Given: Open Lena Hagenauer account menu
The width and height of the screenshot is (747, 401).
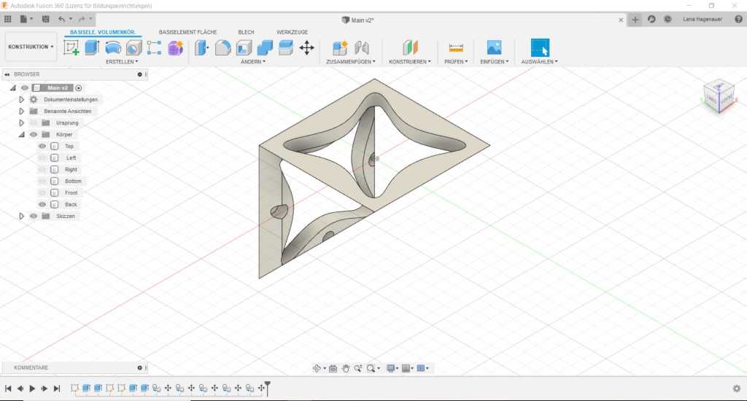Looking at the screenshot, I should coord(703,20).
